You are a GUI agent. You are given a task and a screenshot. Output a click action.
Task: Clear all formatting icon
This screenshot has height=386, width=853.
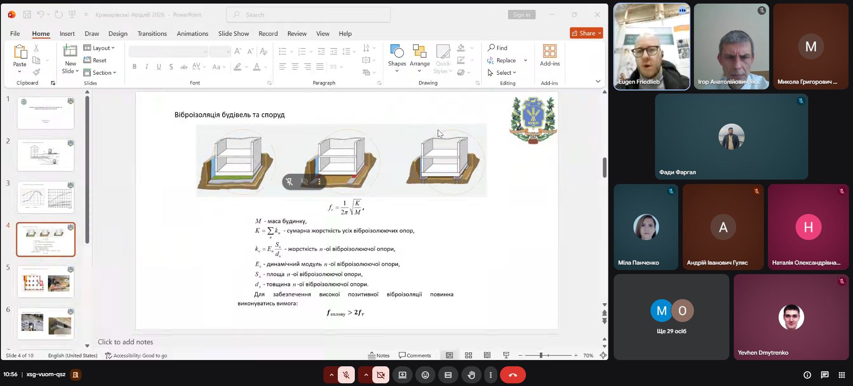[x=263, y=51]
